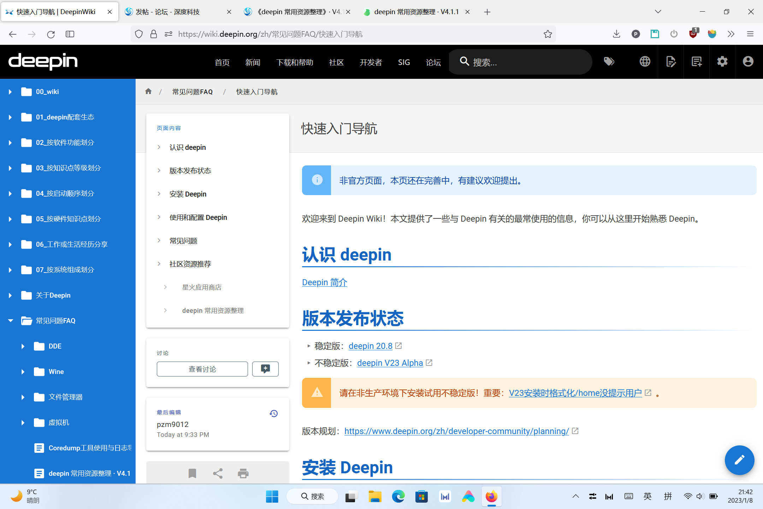Click the tag icon in the site header
The width and height of the screenshot is (763, 509).
pos(609,62)
